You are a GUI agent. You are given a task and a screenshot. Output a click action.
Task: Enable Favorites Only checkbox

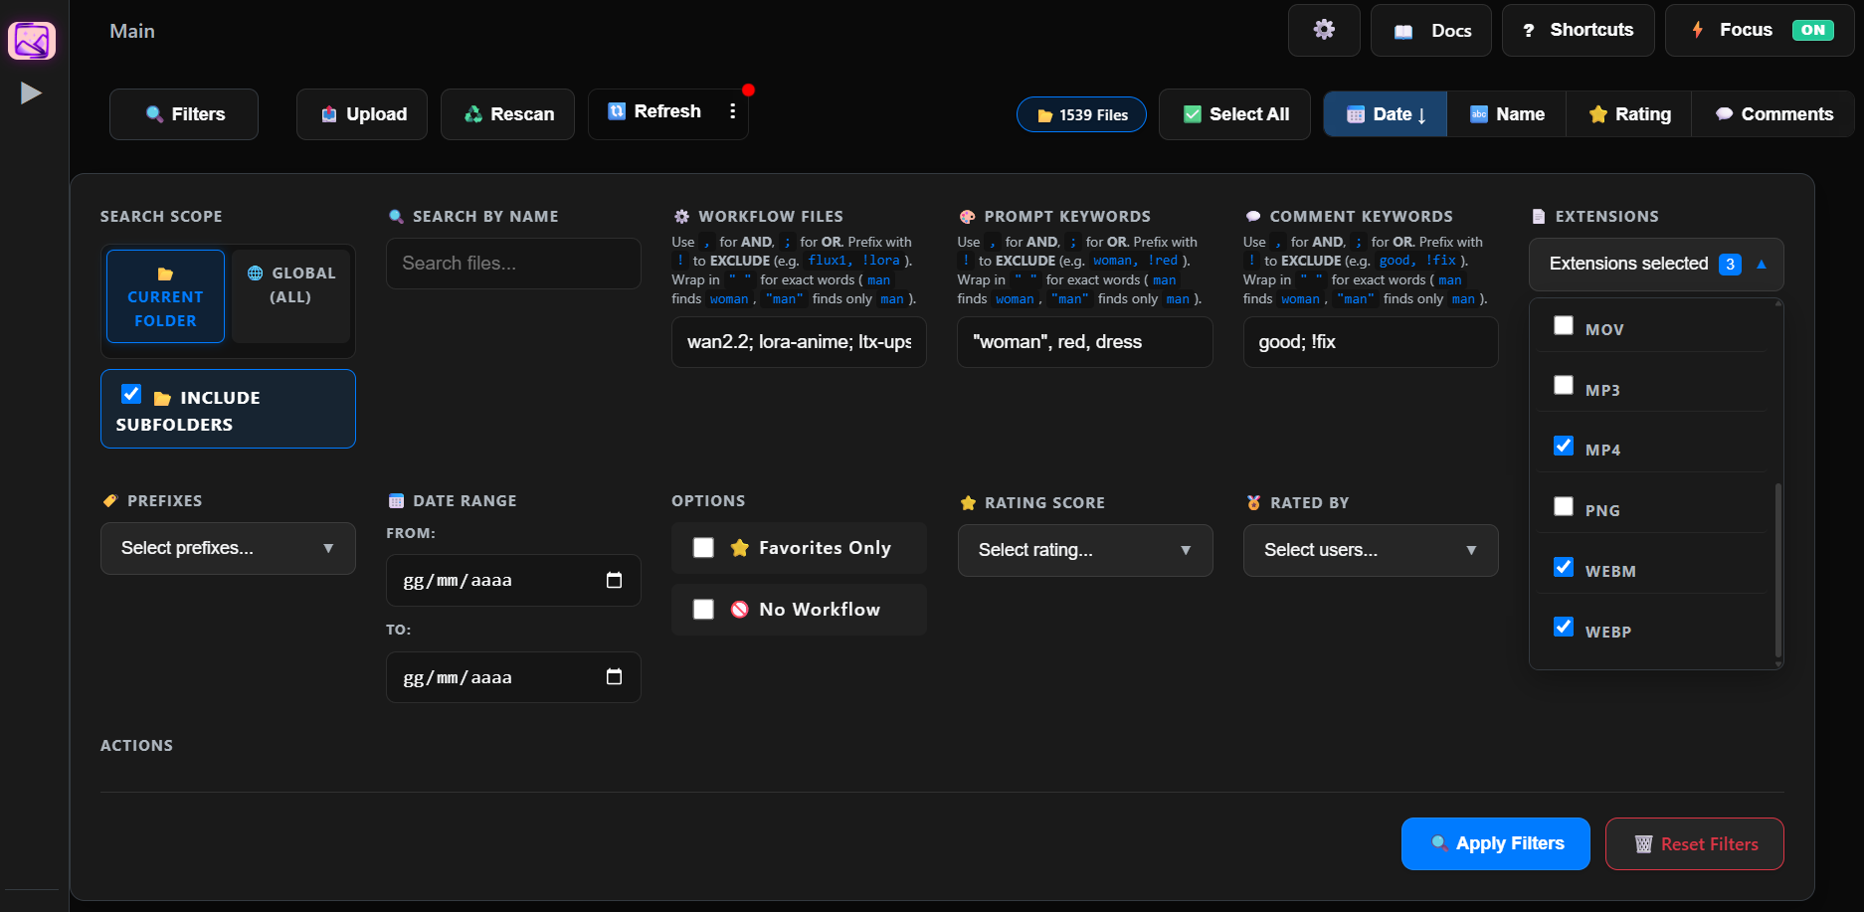(x=703, y=548)
